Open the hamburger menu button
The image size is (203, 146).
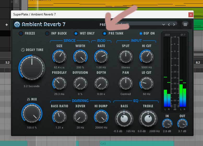[185, 24]
